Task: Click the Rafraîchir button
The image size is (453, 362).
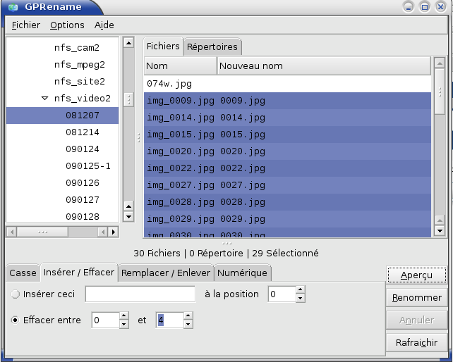Action: tap(416, 342)
